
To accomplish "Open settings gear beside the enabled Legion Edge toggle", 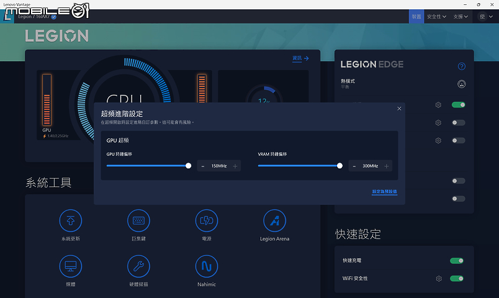I will point(438,105).
